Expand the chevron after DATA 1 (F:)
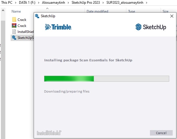This screenshot has height=139, width=177. 39,3
